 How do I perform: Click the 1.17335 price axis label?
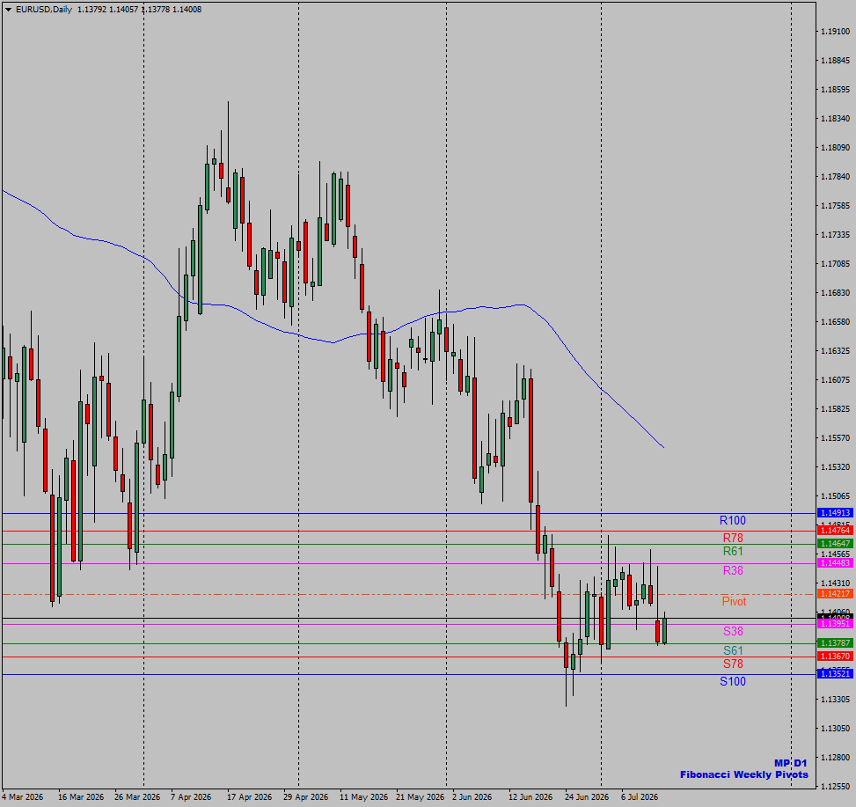835,235
